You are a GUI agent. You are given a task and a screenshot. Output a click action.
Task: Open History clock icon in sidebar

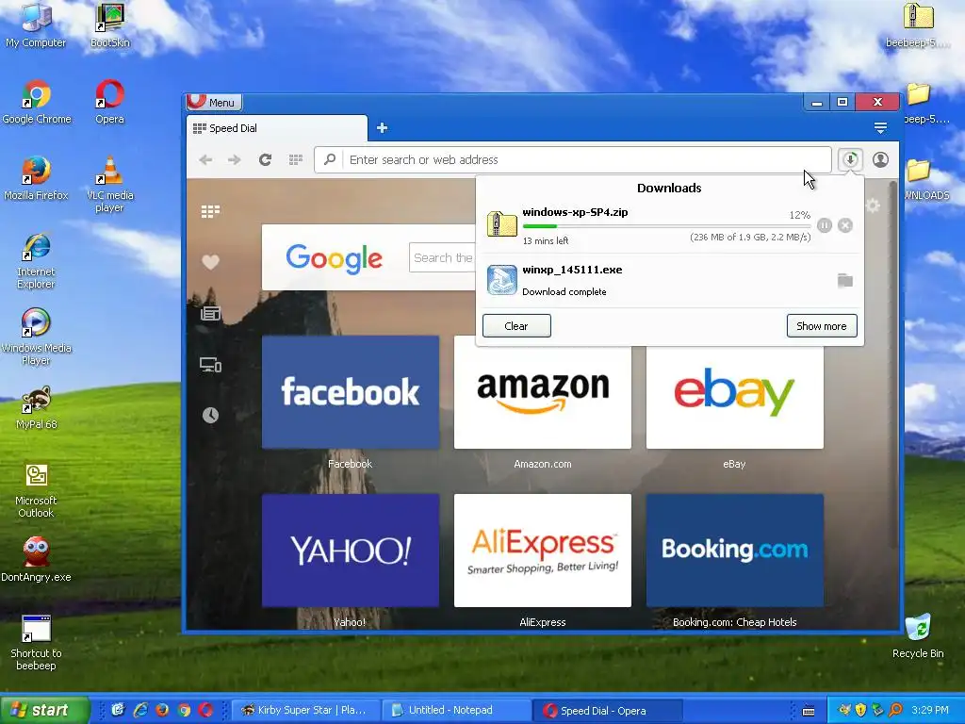pos(210,415)
